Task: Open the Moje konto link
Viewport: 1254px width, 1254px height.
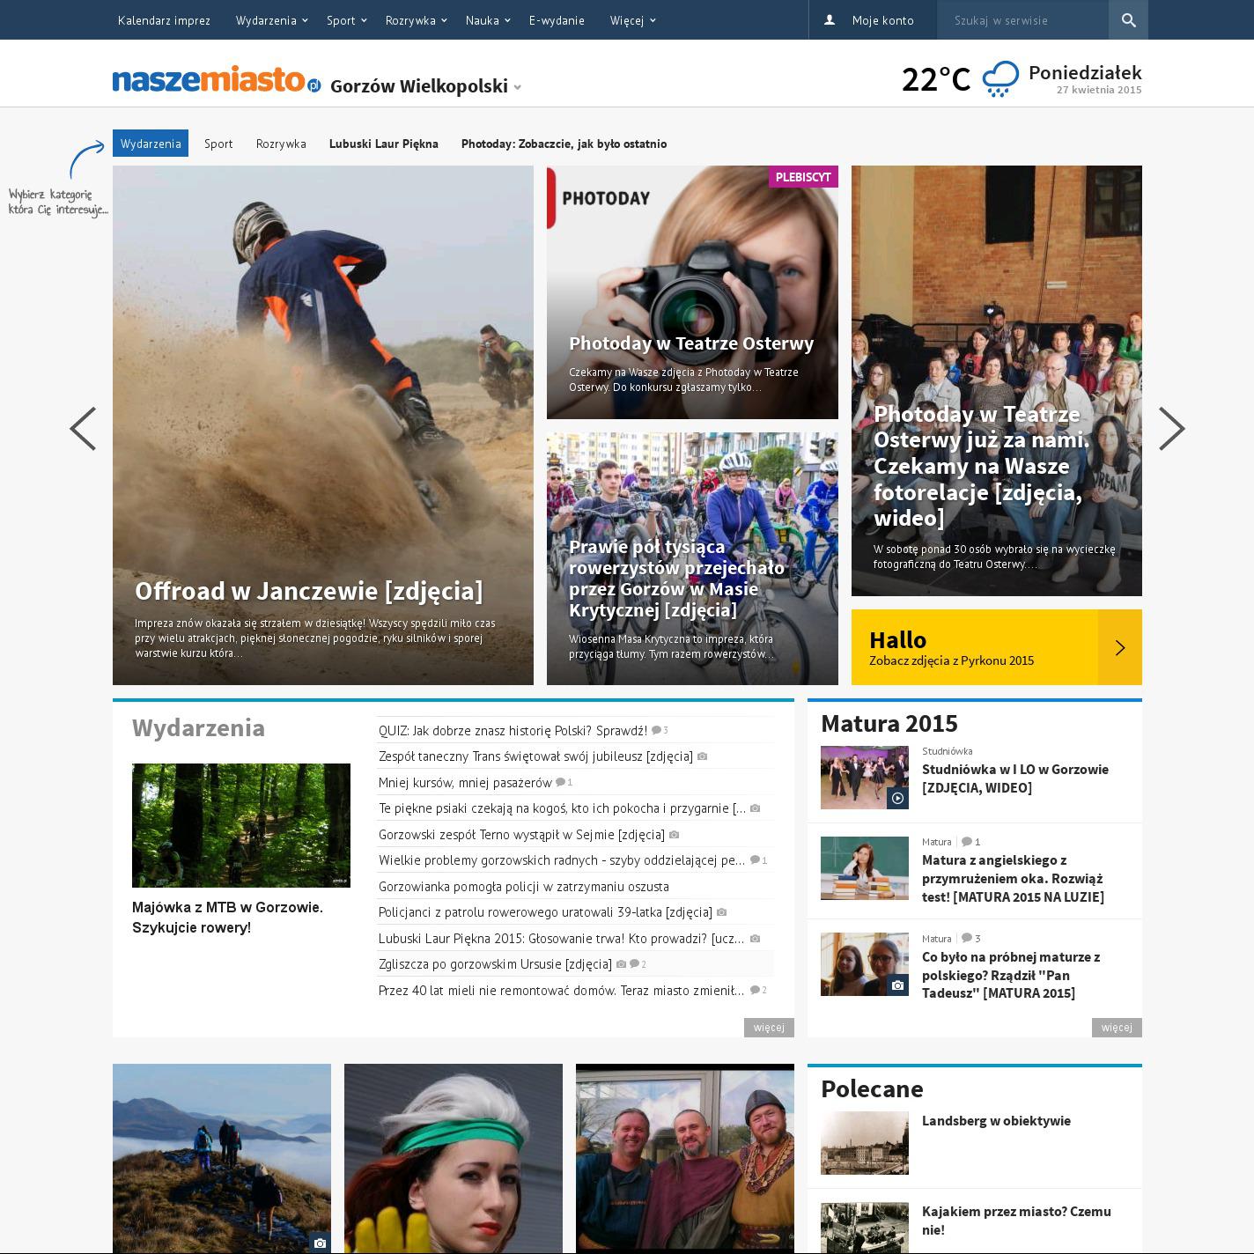Action: click(882, 20)
